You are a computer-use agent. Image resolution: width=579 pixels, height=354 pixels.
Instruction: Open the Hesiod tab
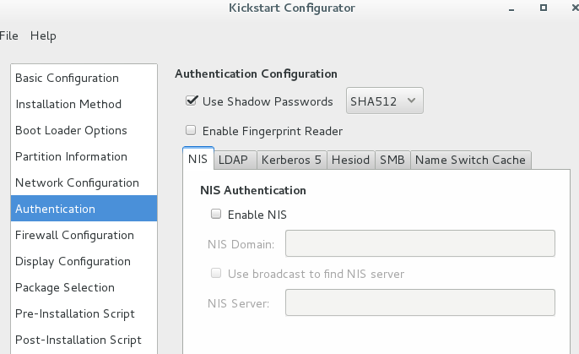[351, 160]
